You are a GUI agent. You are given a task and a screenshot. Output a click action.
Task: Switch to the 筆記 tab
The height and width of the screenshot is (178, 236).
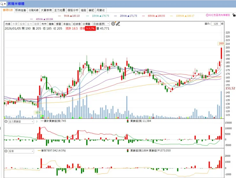click(x=91, y=10)
